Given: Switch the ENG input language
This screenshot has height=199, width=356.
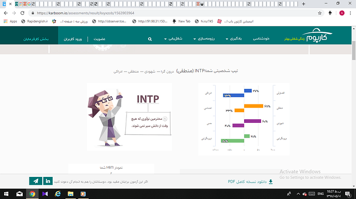Looking at the screenshot, I should coord(320,194).
